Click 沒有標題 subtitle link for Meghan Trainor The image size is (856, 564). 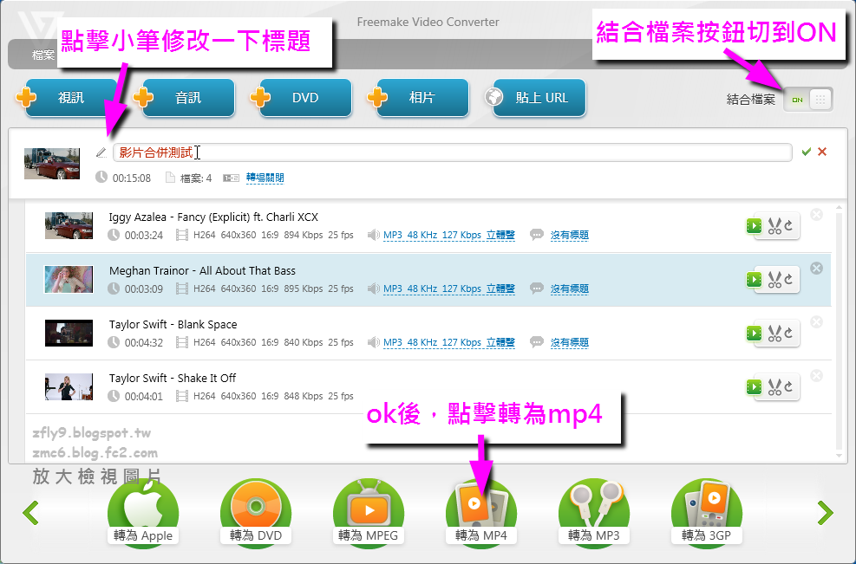point(570,288)
